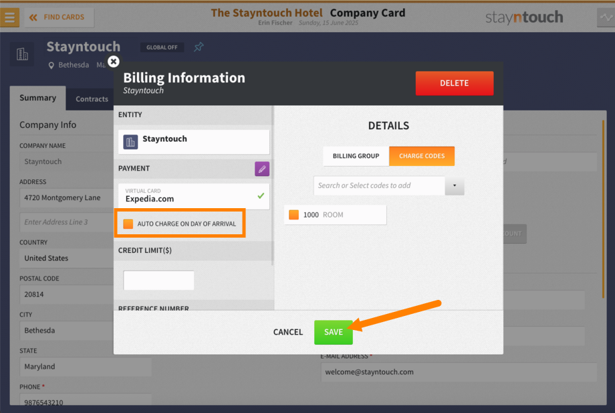The height and width of the screenshot is (413, 615).
Task: Open the Contracts tab
Action: coord(92,99)
